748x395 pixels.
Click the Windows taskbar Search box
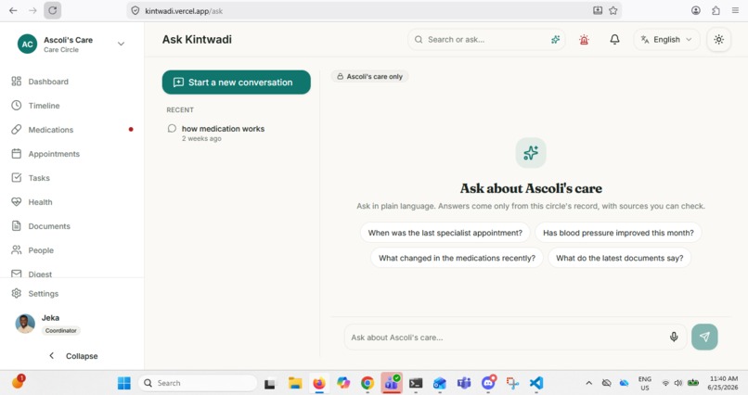point(198,383)
